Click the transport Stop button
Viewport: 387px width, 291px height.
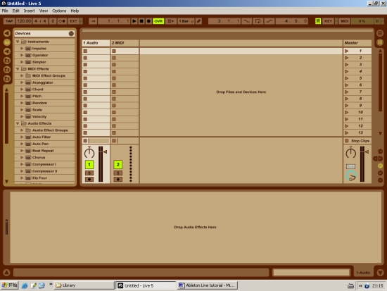(141, 21)
